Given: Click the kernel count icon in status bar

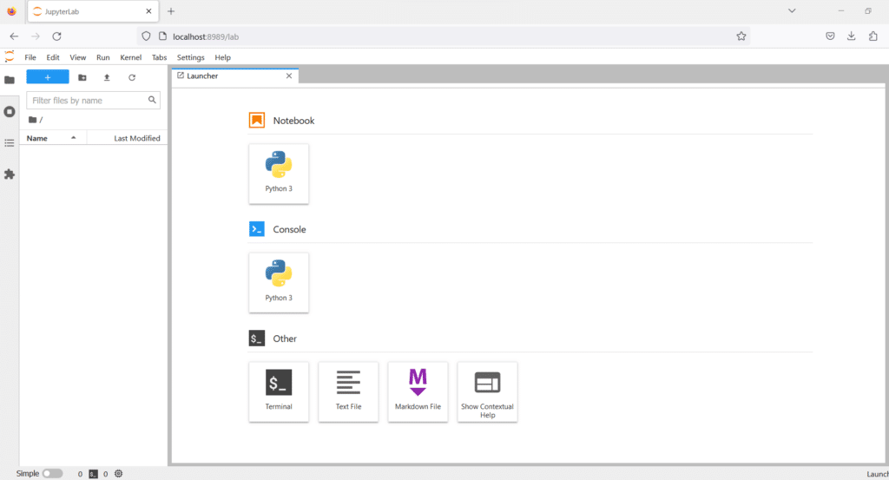Looking at the screenshot, I should [118, 473].
